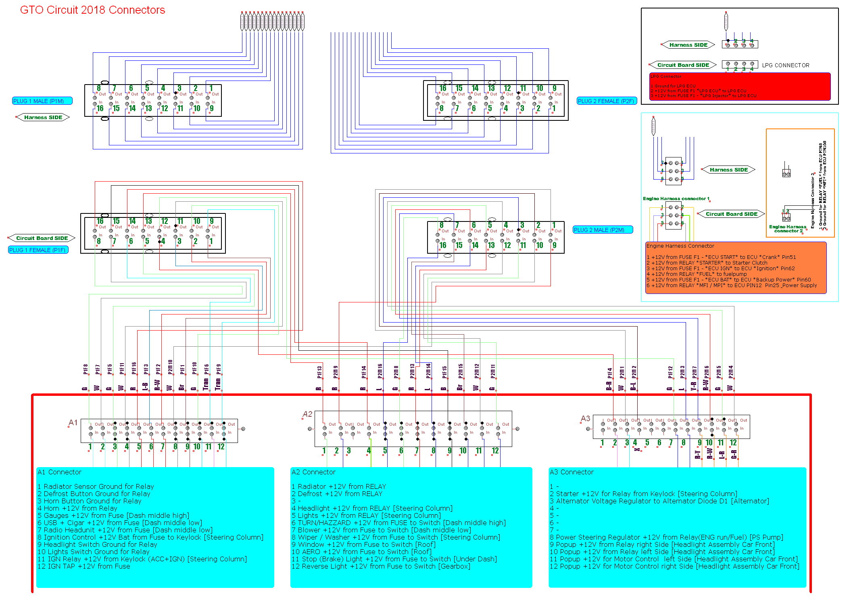Click the 'LPG CONNECTOR' text label
851x602 pixels.
(x=785, y=65)
